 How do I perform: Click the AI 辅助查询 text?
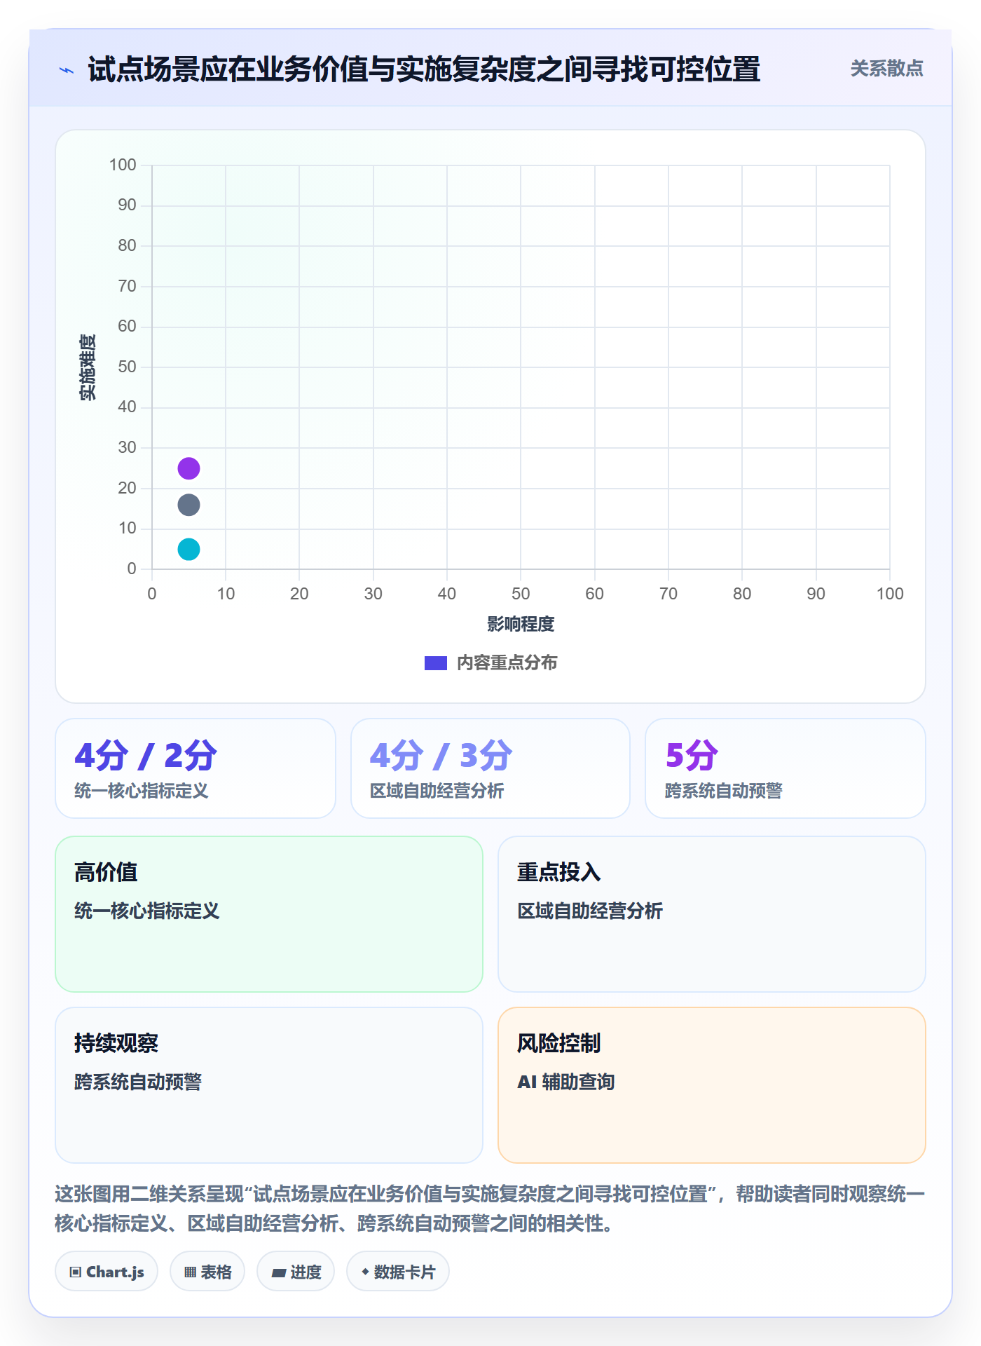566,1082
